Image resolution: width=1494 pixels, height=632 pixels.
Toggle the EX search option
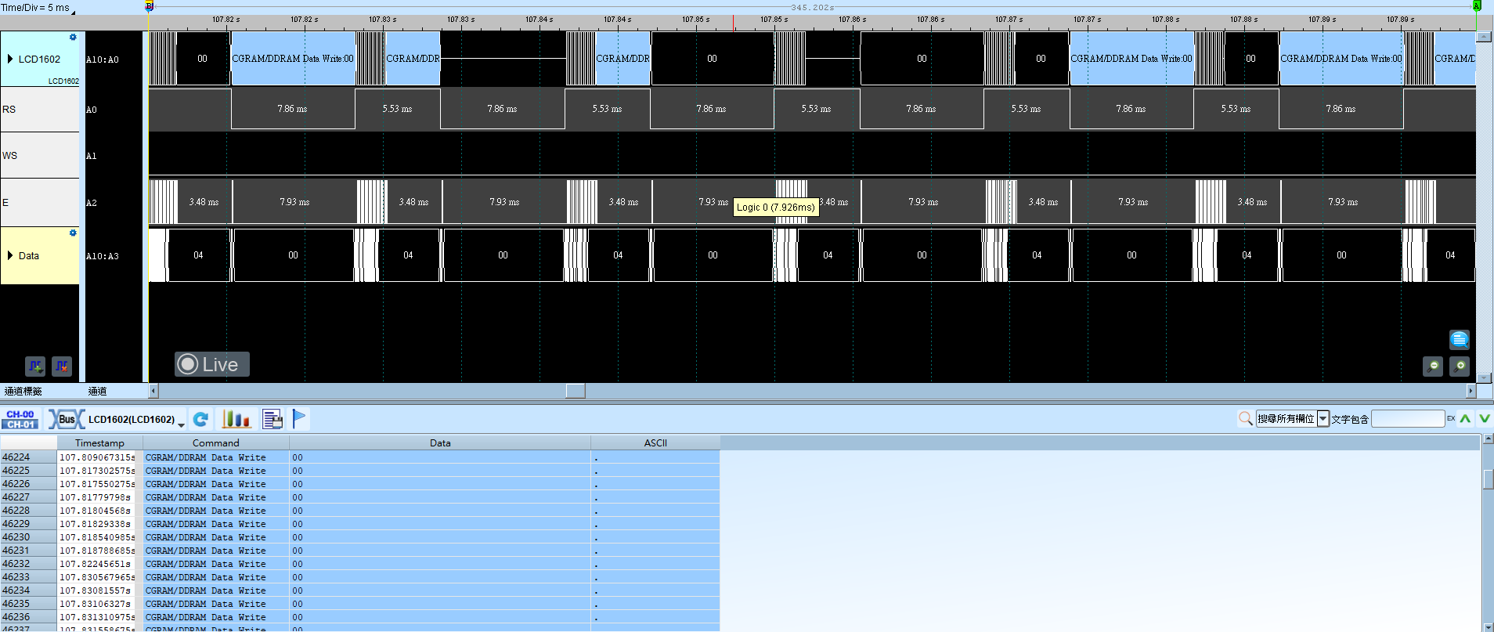tap(1450, 419)
